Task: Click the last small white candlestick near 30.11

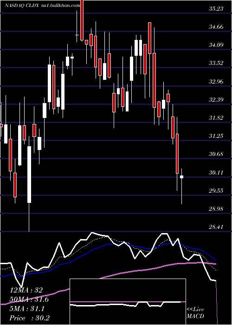Action: pyautogui.click(x=182, y=176)
